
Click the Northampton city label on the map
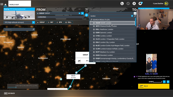[x=43, y=58]
